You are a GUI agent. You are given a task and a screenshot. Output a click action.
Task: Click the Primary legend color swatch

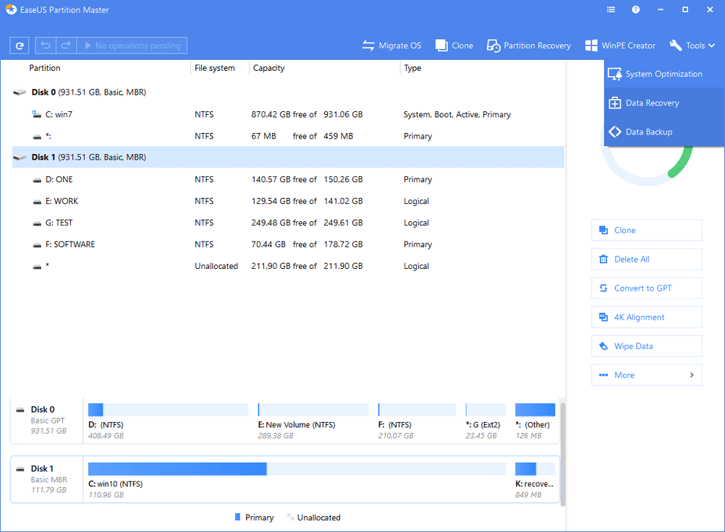click(x=237, y=518)
